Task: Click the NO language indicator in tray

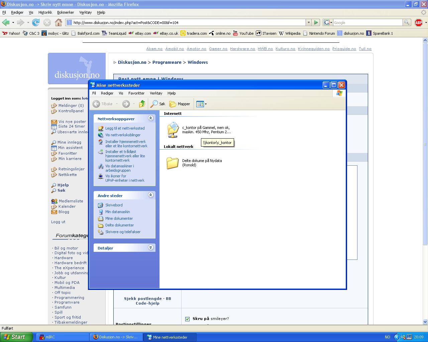Action: click(x=387, y=337)
